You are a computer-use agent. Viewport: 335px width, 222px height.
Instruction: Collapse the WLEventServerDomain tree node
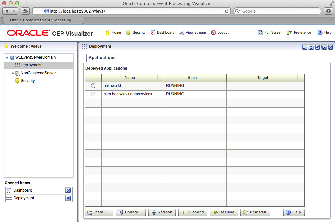point(7,58)
